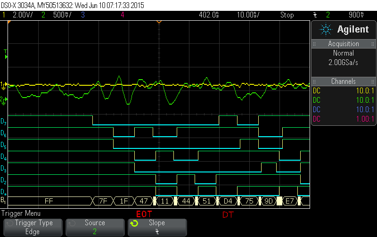377x237 pixels.
Task: Select the orange trigger time reference marker
Action: pos(159,22)
